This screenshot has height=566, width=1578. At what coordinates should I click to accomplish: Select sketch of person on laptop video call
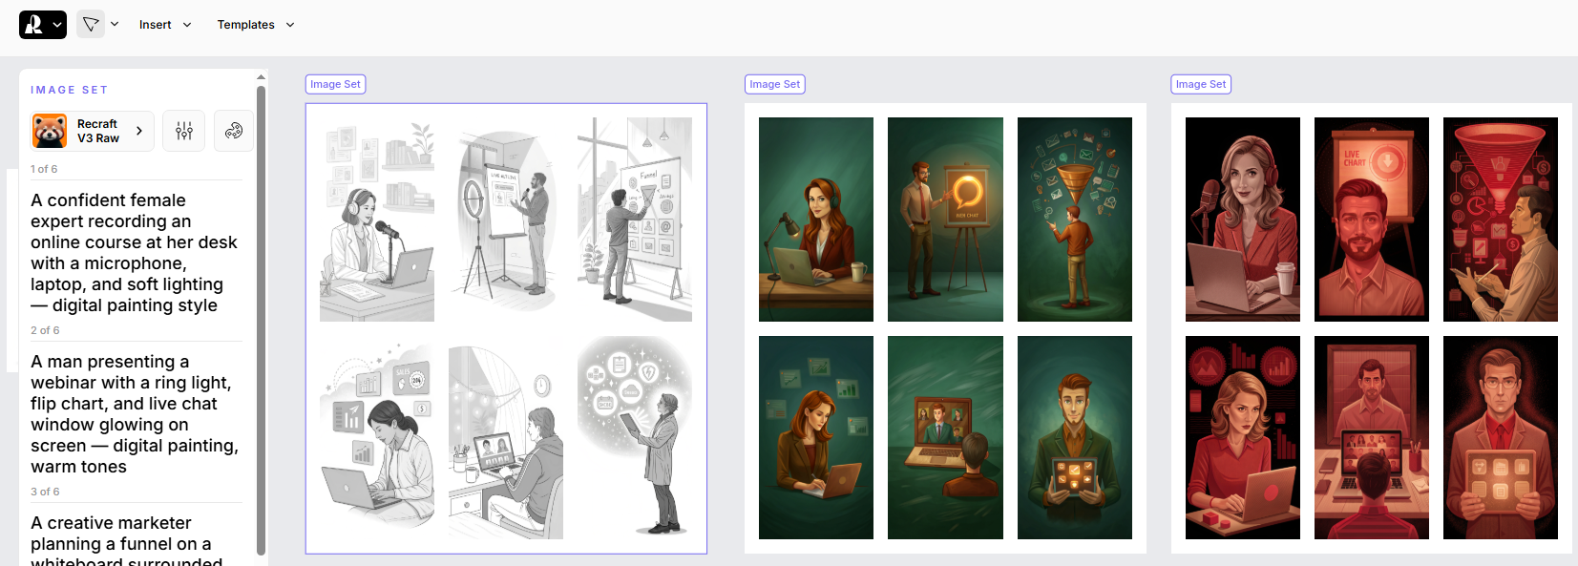[506, 437]
